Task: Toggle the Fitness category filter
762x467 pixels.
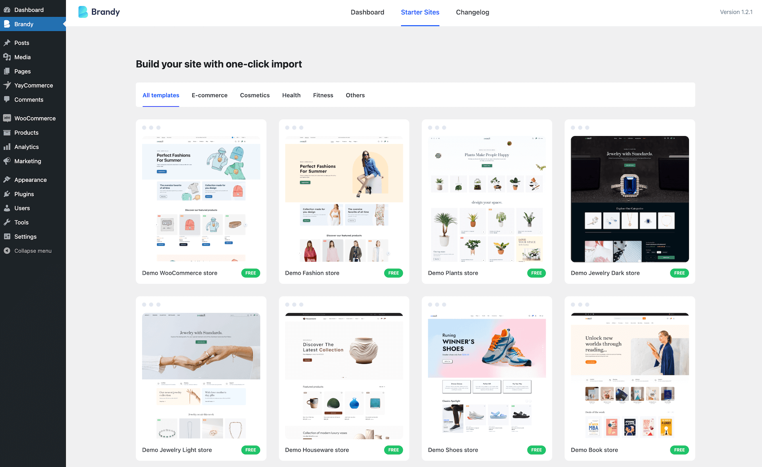Action: coord(323,95)
